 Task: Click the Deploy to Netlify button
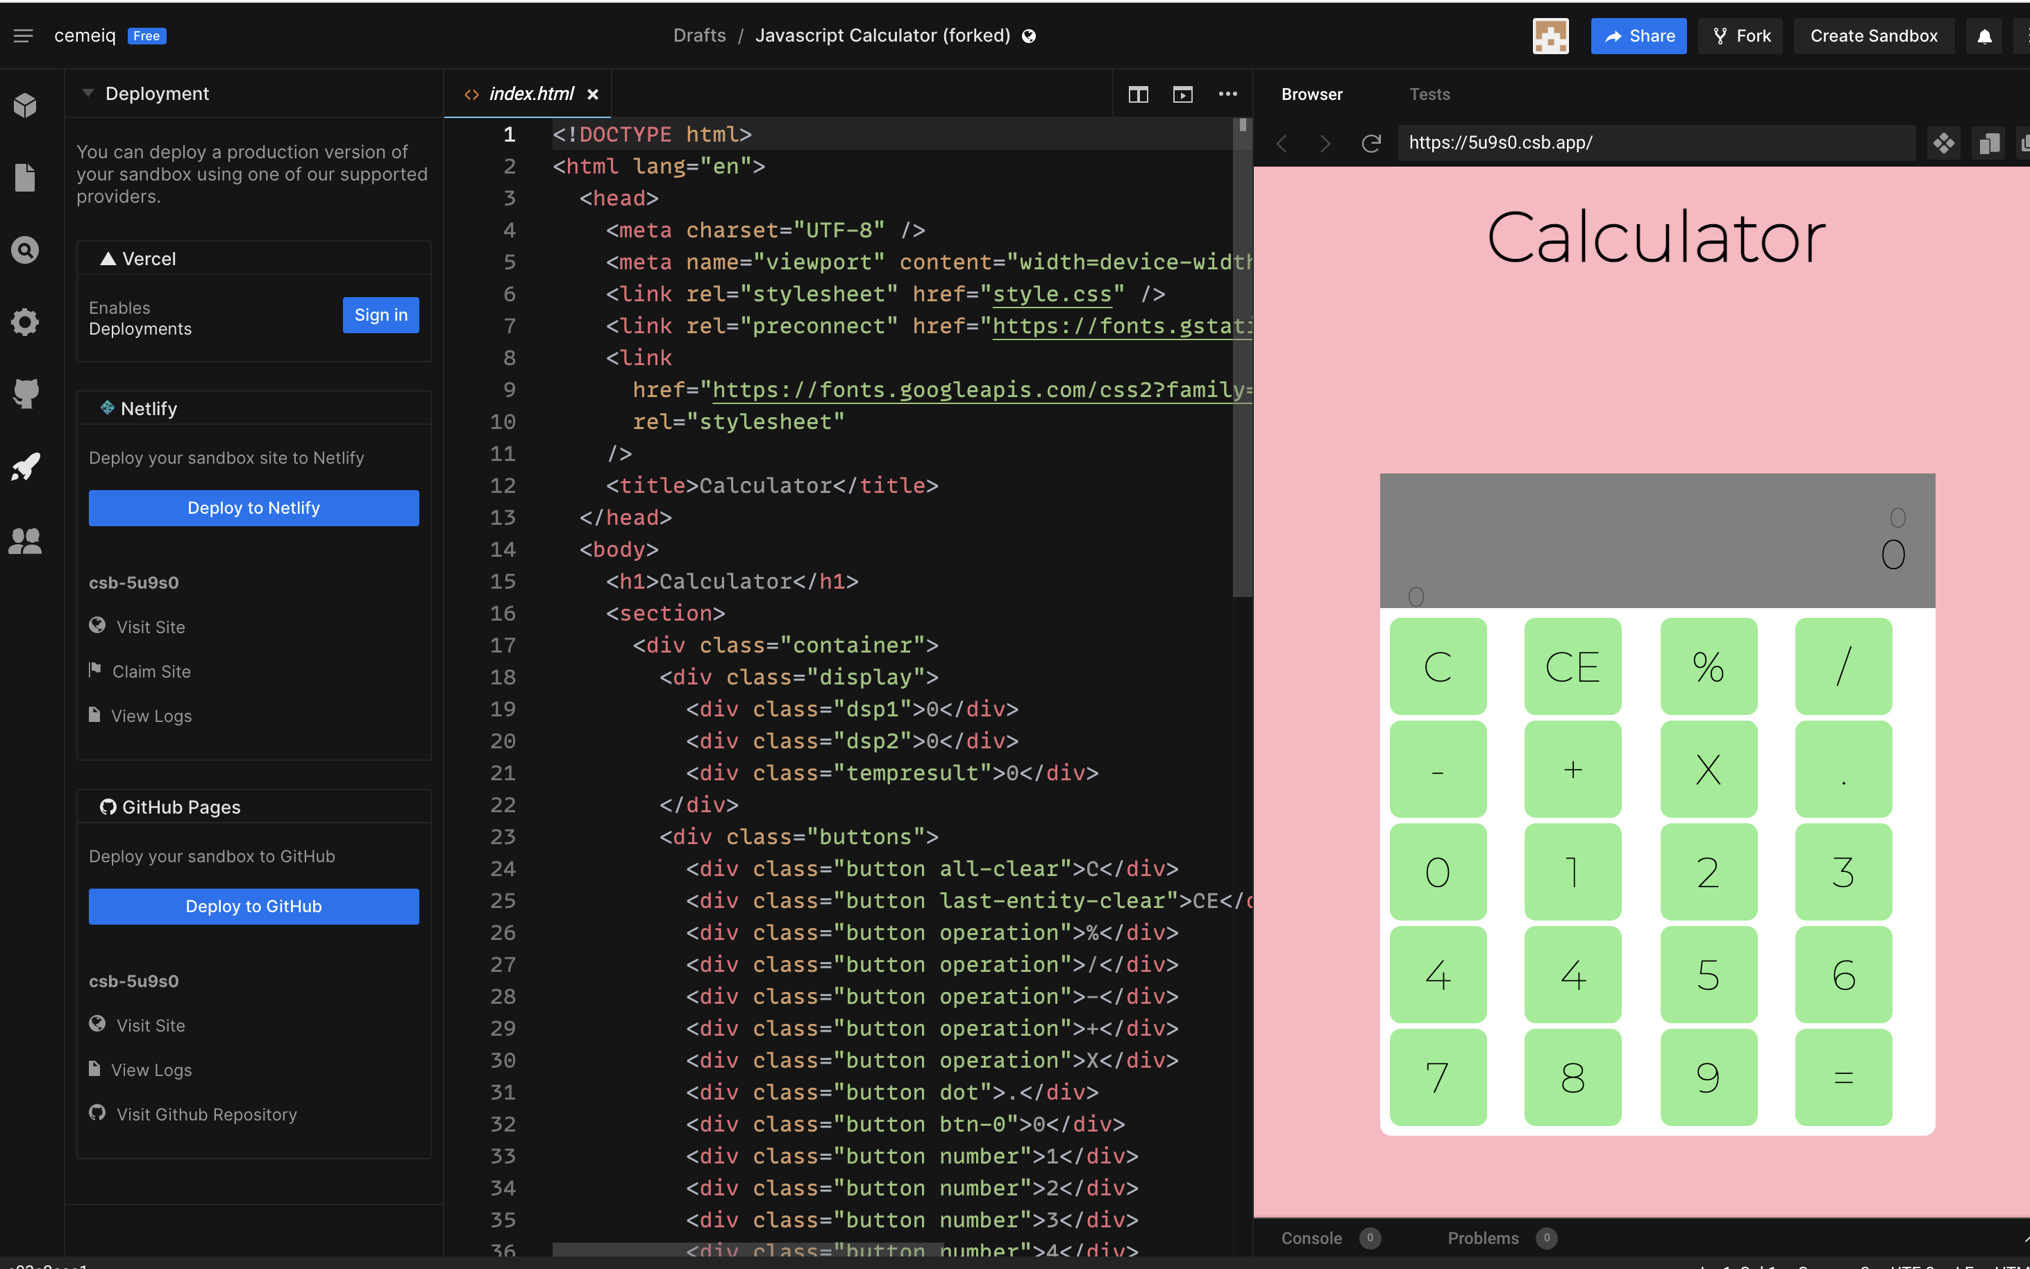click(253, 507)
